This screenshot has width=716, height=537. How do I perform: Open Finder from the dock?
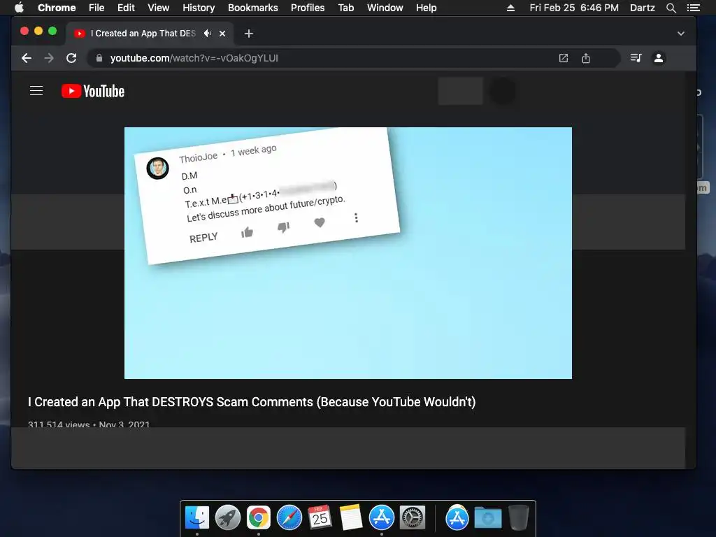[x=197, y=518]
